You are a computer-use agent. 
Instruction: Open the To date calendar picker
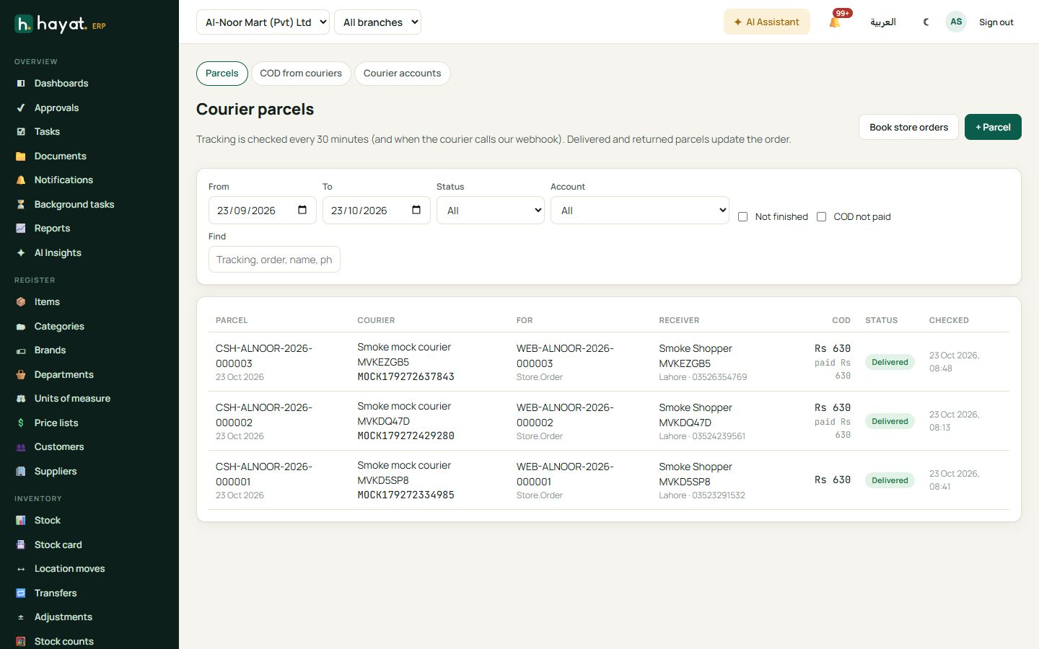pos(416,211)
